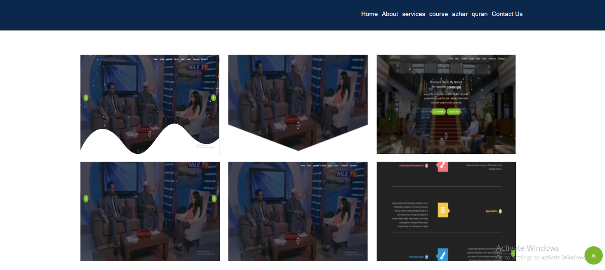This screenshot has height=270, width=605.
Task: Click the yellow list icon in dark thumbnail
Action: (443, 210)
